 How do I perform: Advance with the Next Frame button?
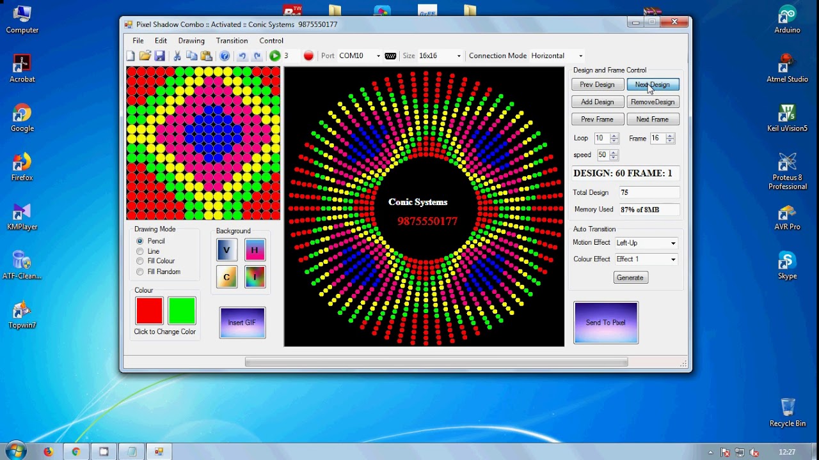[x=653, y=119]
